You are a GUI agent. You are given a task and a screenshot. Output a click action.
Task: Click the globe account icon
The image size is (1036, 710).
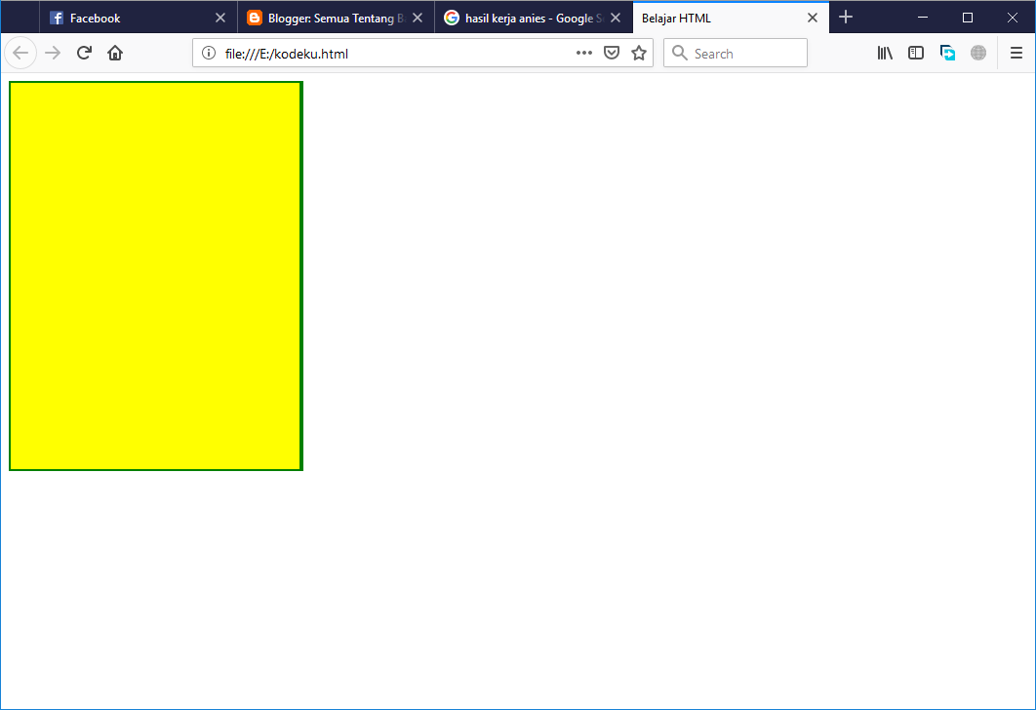tap(978, 53)
